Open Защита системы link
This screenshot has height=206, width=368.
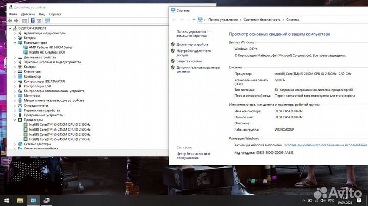pyautogui.click(x=189, y=61)
